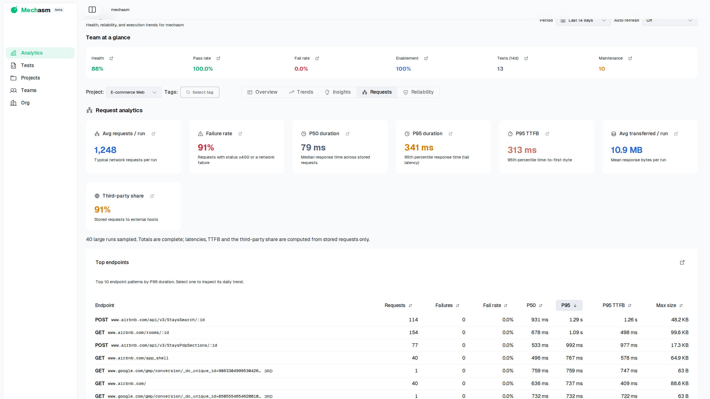Sort by Failures column arrows
This screenshot has width=710, height=399.
point(458,305)
